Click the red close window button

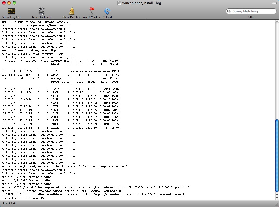[4, 3]
